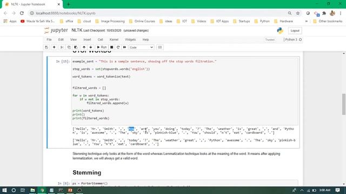Click inside the stop words code cell
346x194 pixels.
185,91
